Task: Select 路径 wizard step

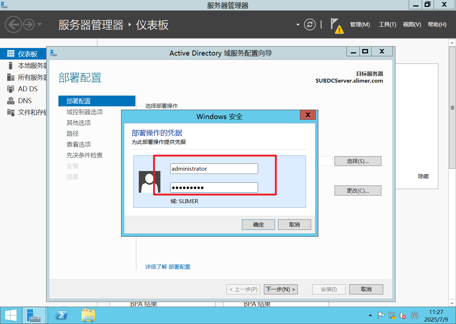Action: [72, 133]
